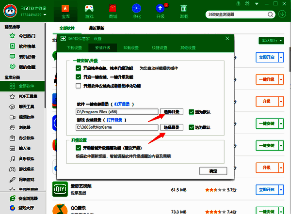Image resolution: width=291 pixels, height=214 pixels.
Task: Open 网络游戏 category
Action: tap(22, 180)
